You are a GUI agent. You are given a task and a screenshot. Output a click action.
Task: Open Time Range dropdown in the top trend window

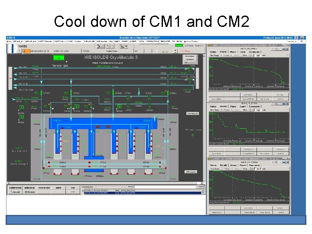pyautogui.click(x=216, y=55)
